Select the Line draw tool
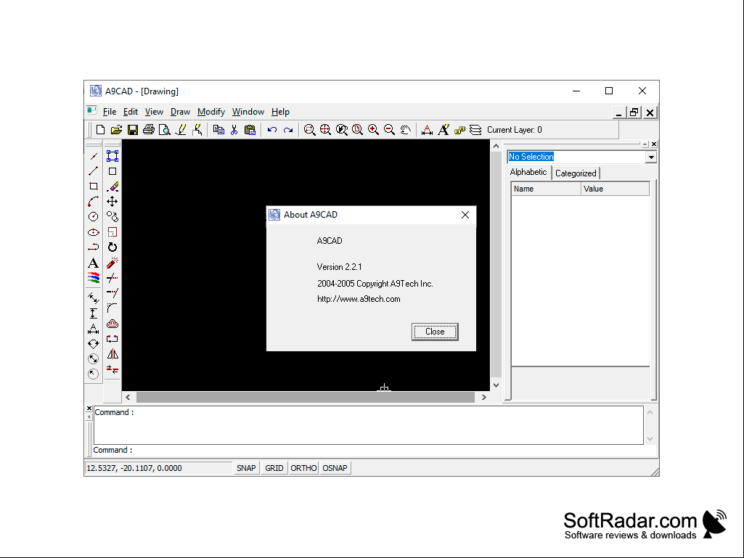Image resolution: width=744 pixels, height=558 pixels. [94, 171]
